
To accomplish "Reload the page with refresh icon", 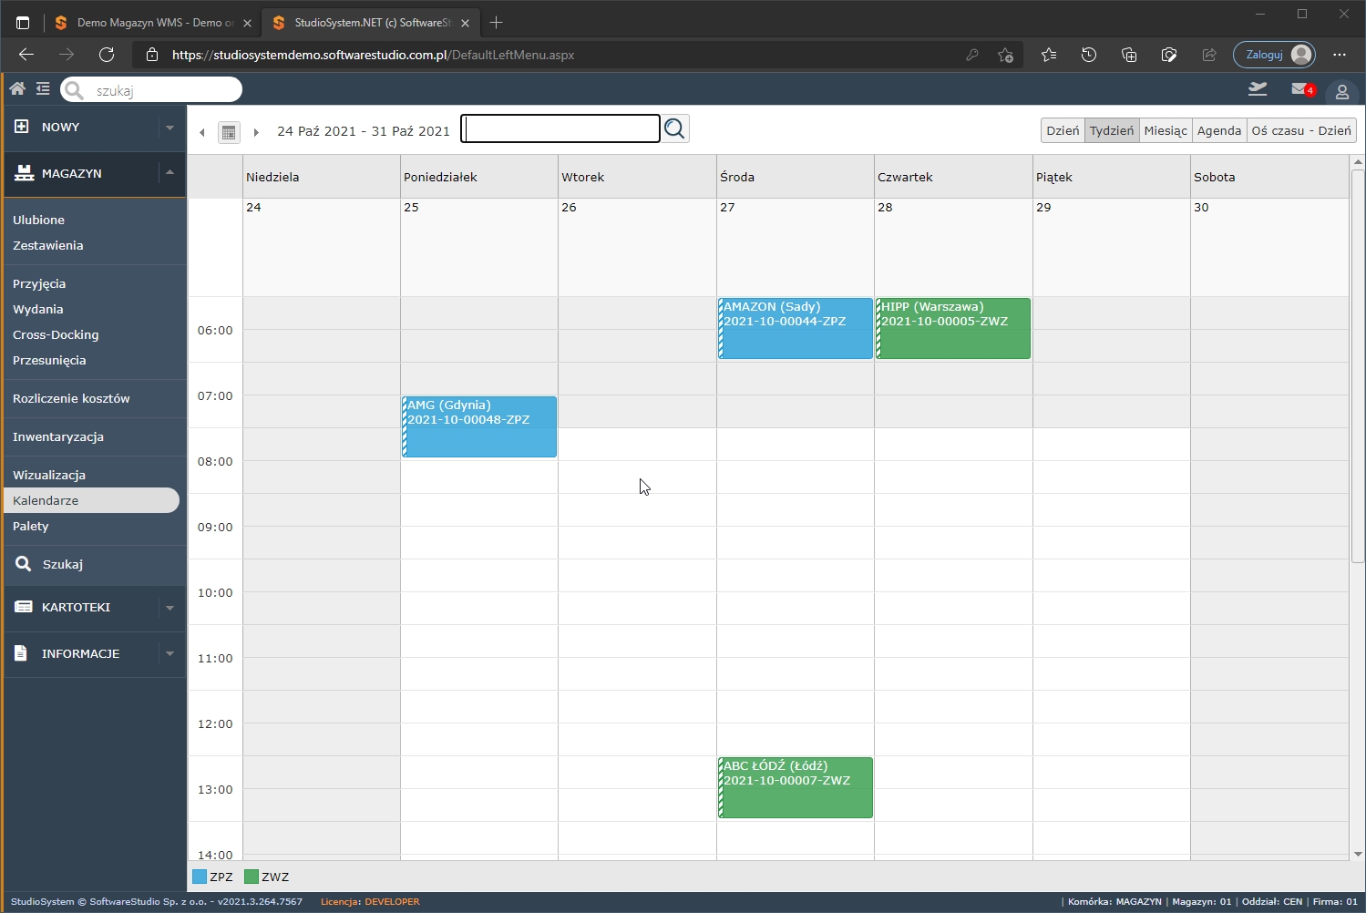I will (107, 55).
